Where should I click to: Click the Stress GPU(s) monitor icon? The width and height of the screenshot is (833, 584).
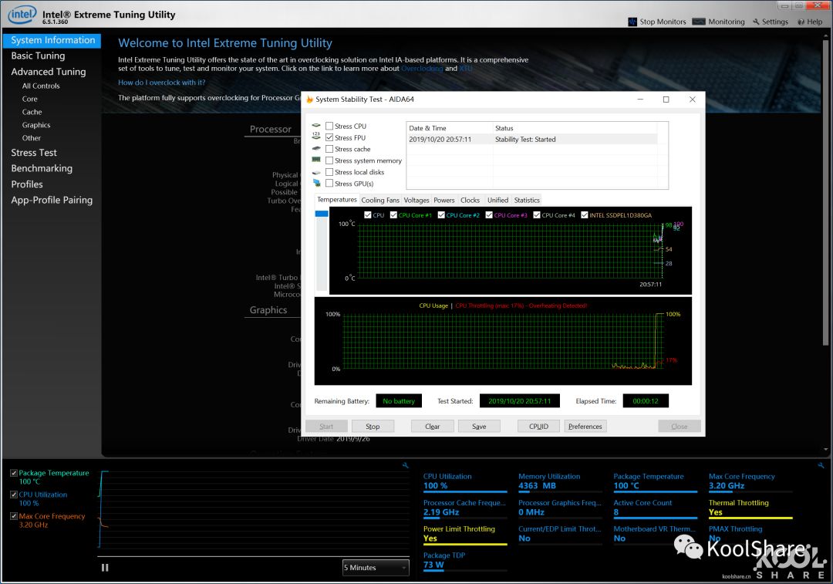click(x=317, y=183)
